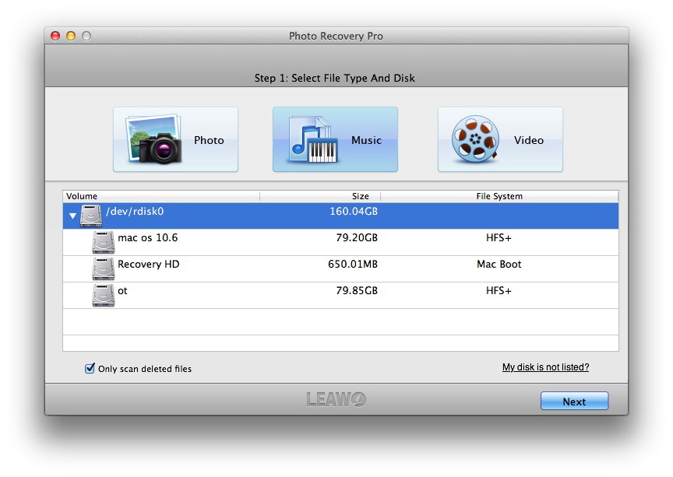Click the mac os 10.6 drive icon

pos(103,242)
